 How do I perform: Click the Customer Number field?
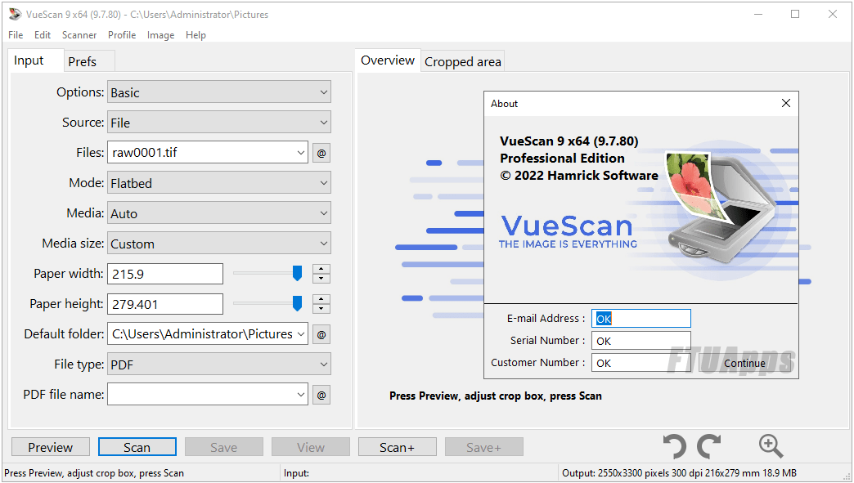[641, 363]
